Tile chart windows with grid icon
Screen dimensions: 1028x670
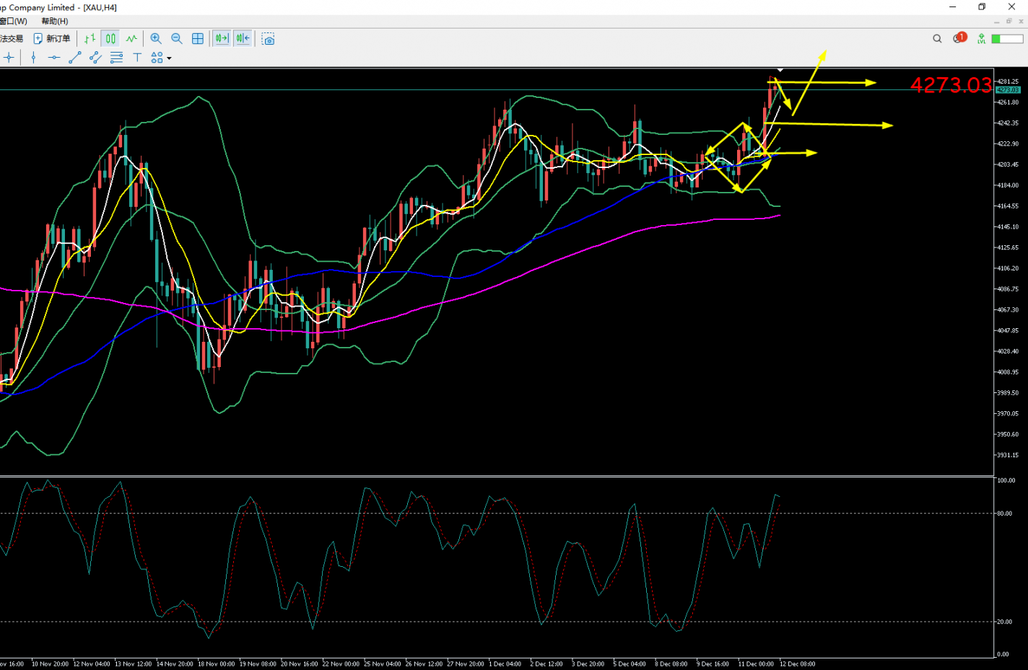198,39
